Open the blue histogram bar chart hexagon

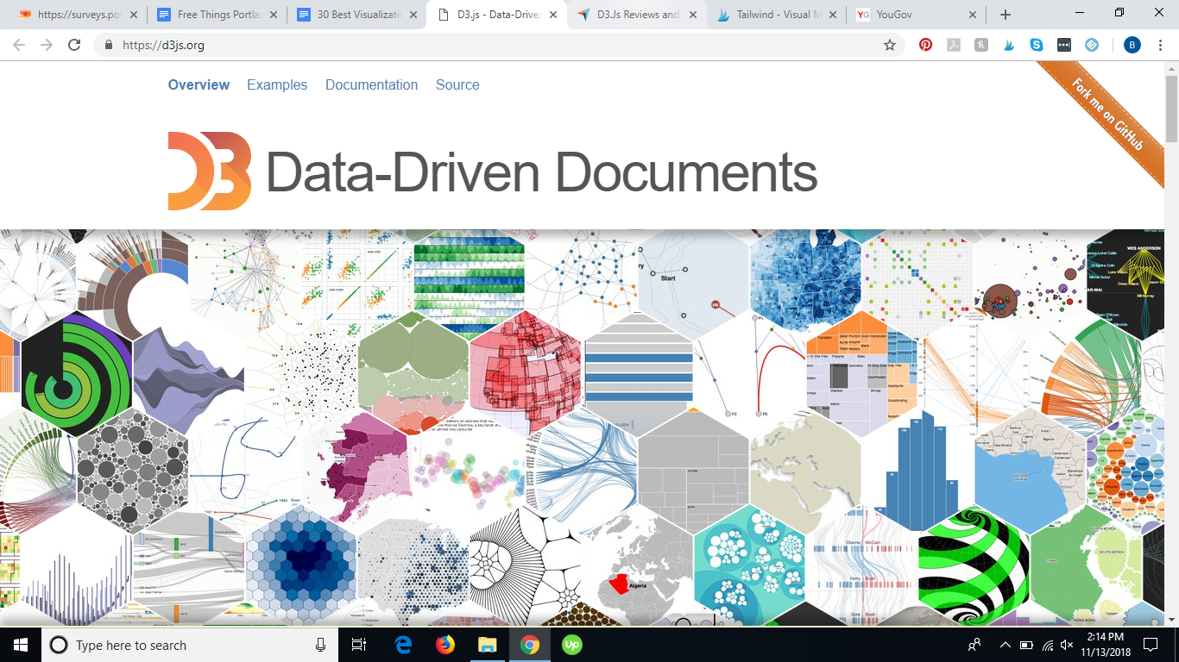coord(918,472)
